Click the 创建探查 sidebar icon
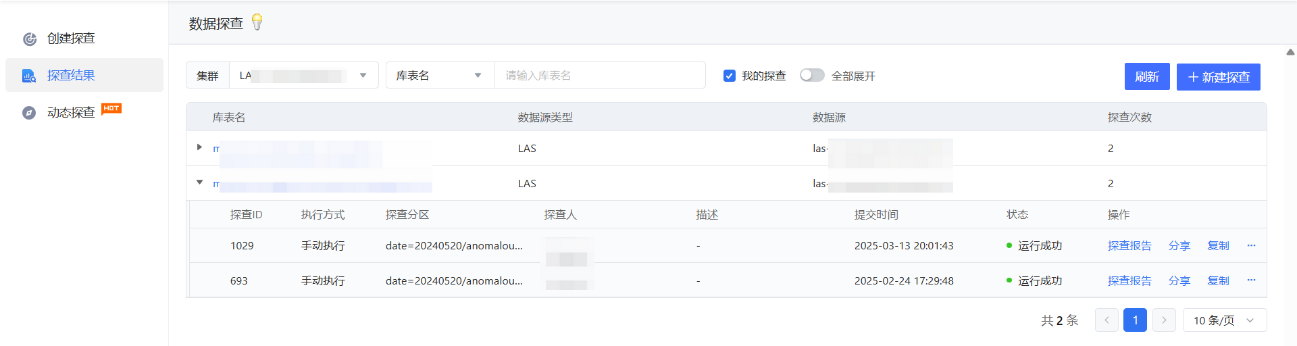 (x=30, y=39)
